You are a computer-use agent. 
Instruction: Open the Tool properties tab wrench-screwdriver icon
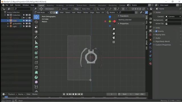(150, 14)
